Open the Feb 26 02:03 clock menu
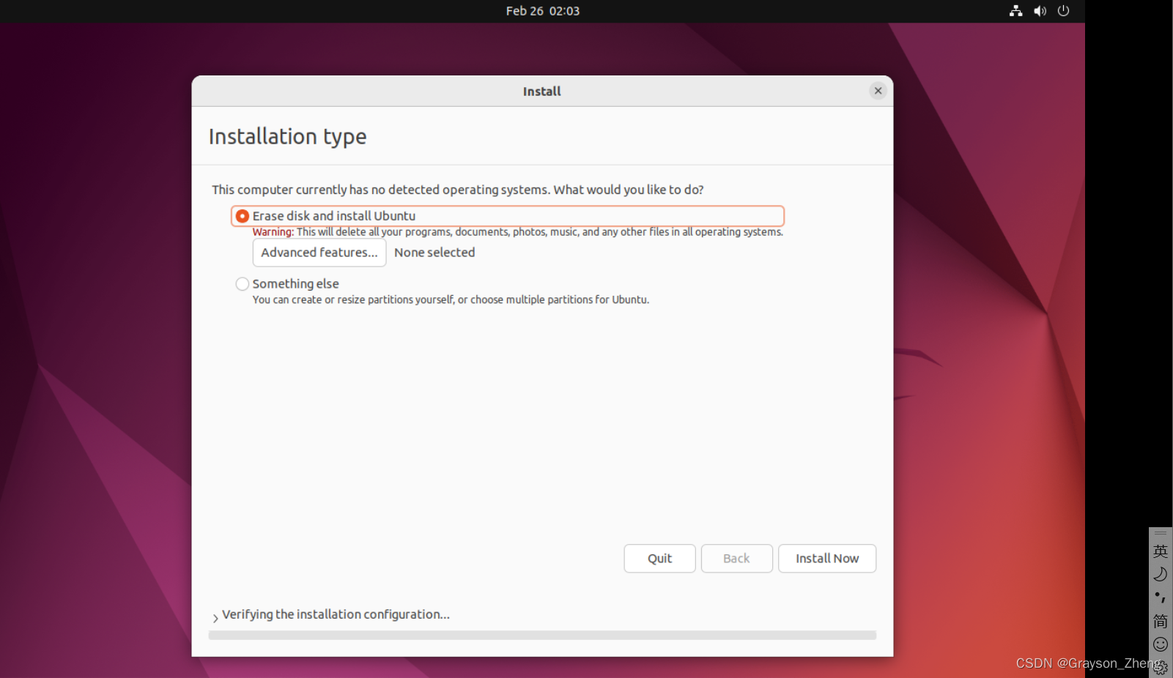1173x678 pixels. (543, 11)
